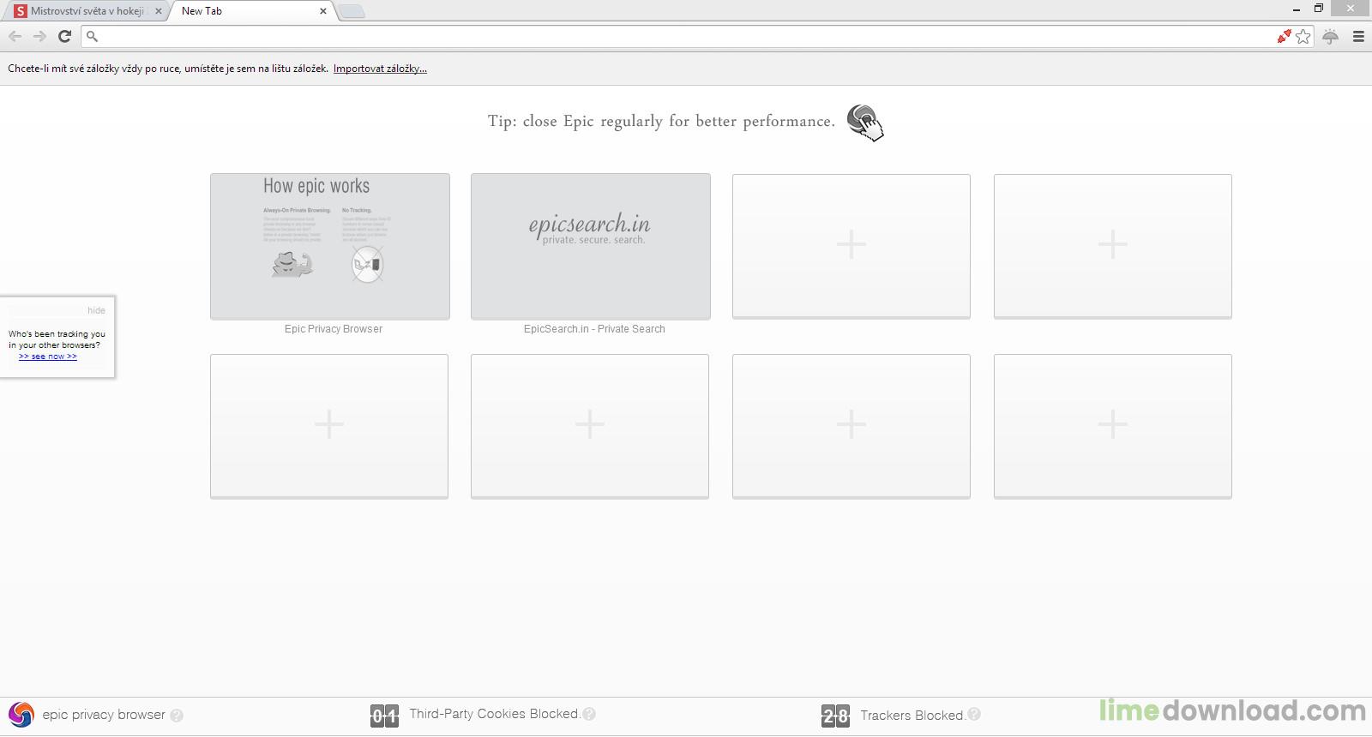Open the Epic umbrella privacy icon
Screen dimensions: 1372x737
(1330, 36)
